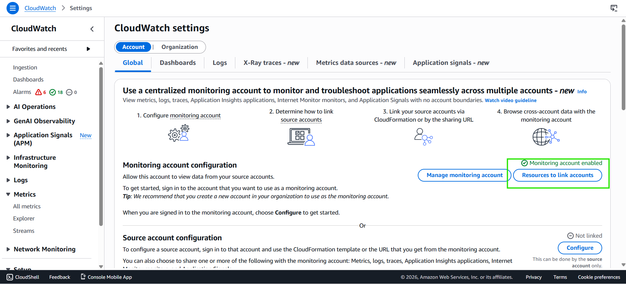Open the main navigation hamburger menu
The image size is (626, 284).
[13, 8]
